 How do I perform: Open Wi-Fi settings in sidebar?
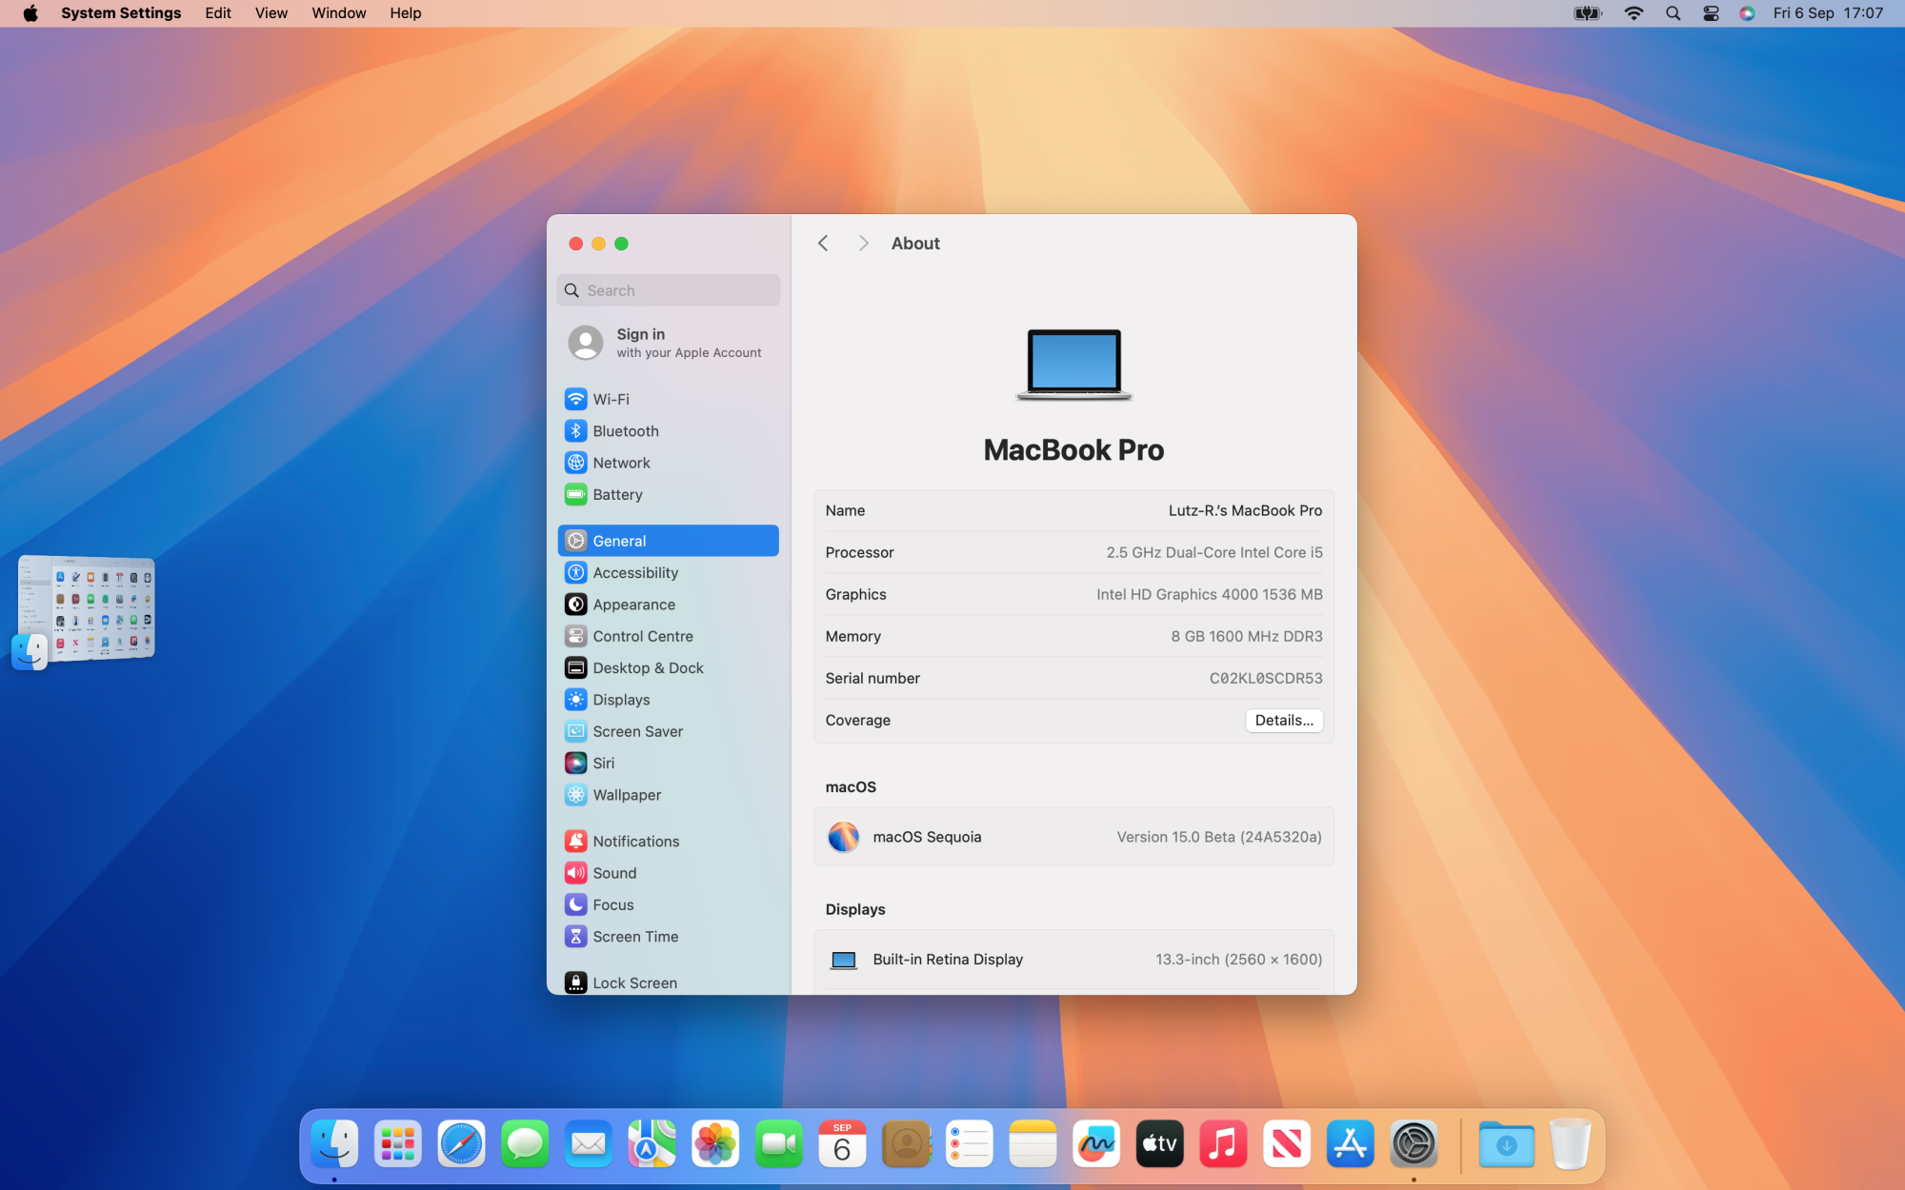(x=668, y=399)
